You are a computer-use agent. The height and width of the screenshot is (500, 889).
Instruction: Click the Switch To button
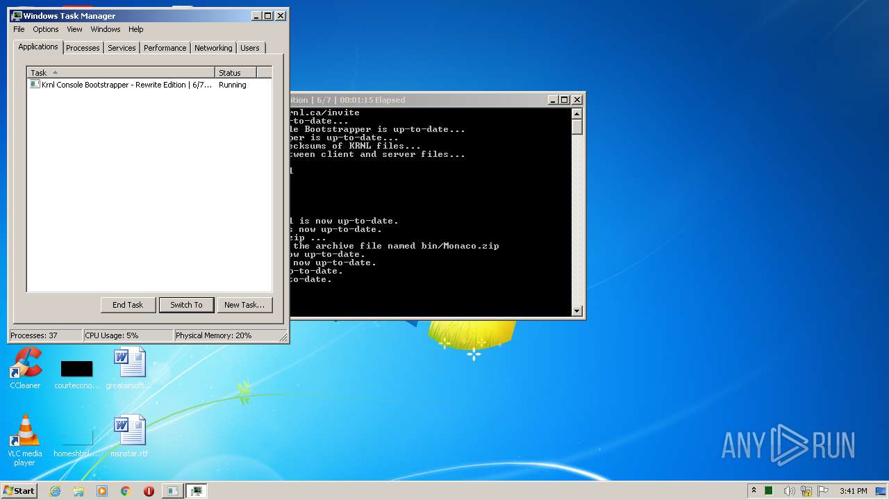[x=186, y=305]
